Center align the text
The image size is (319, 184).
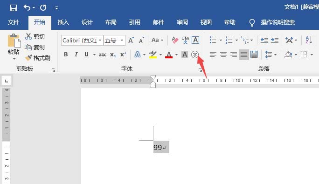pyautogui.click(x=223, y=55)
